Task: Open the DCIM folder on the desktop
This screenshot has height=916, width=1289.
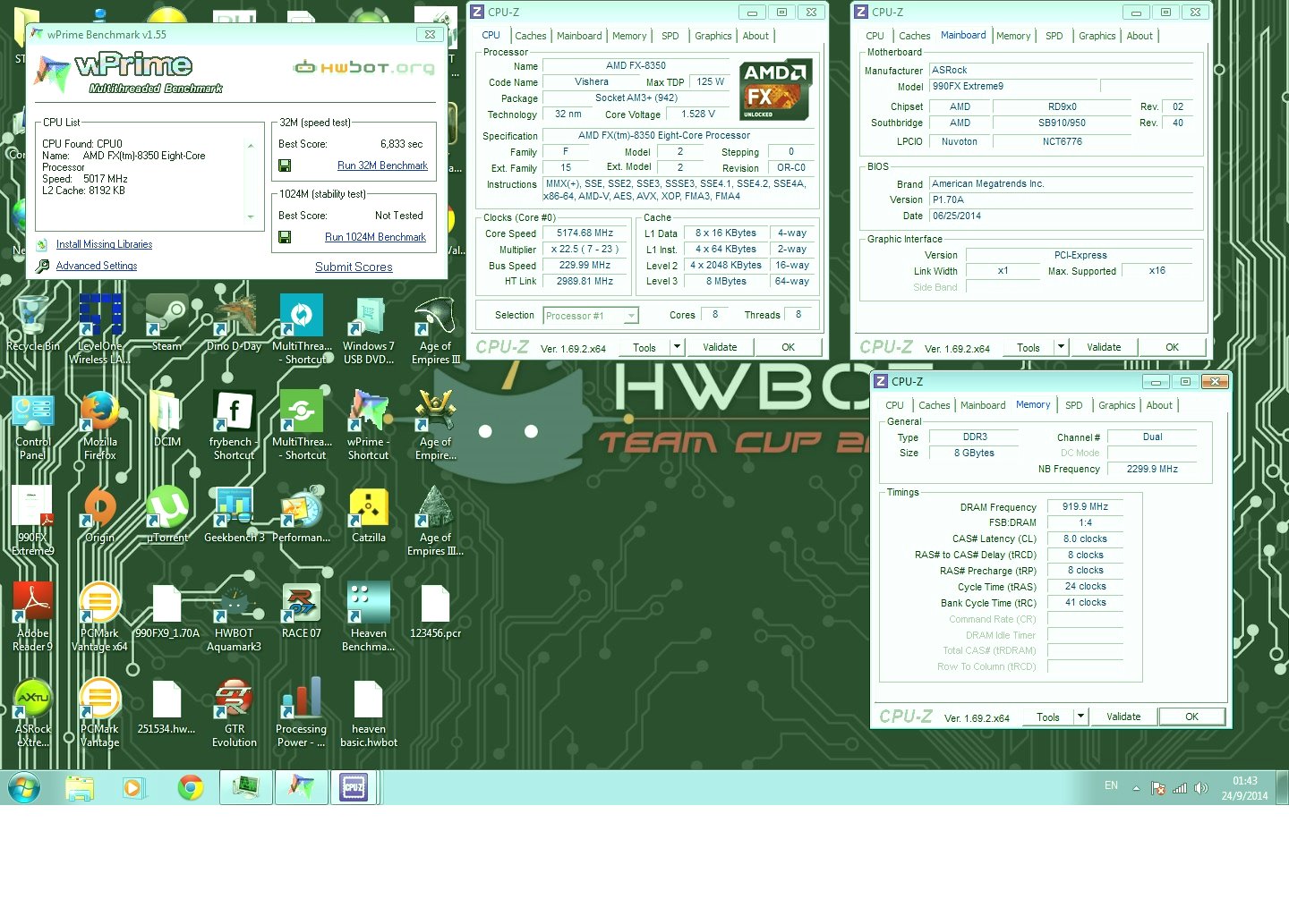Action: [x=167, y=419]
